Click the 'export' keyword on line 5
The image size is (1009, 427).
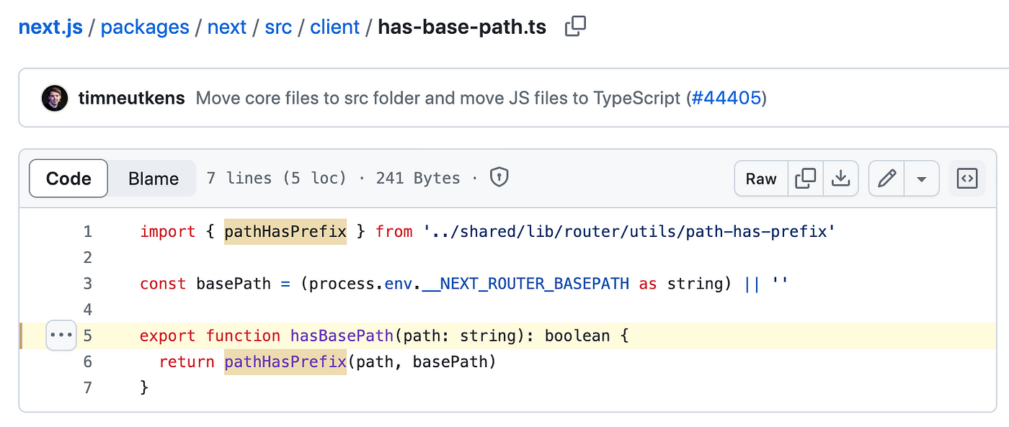(x=168, y=336)
